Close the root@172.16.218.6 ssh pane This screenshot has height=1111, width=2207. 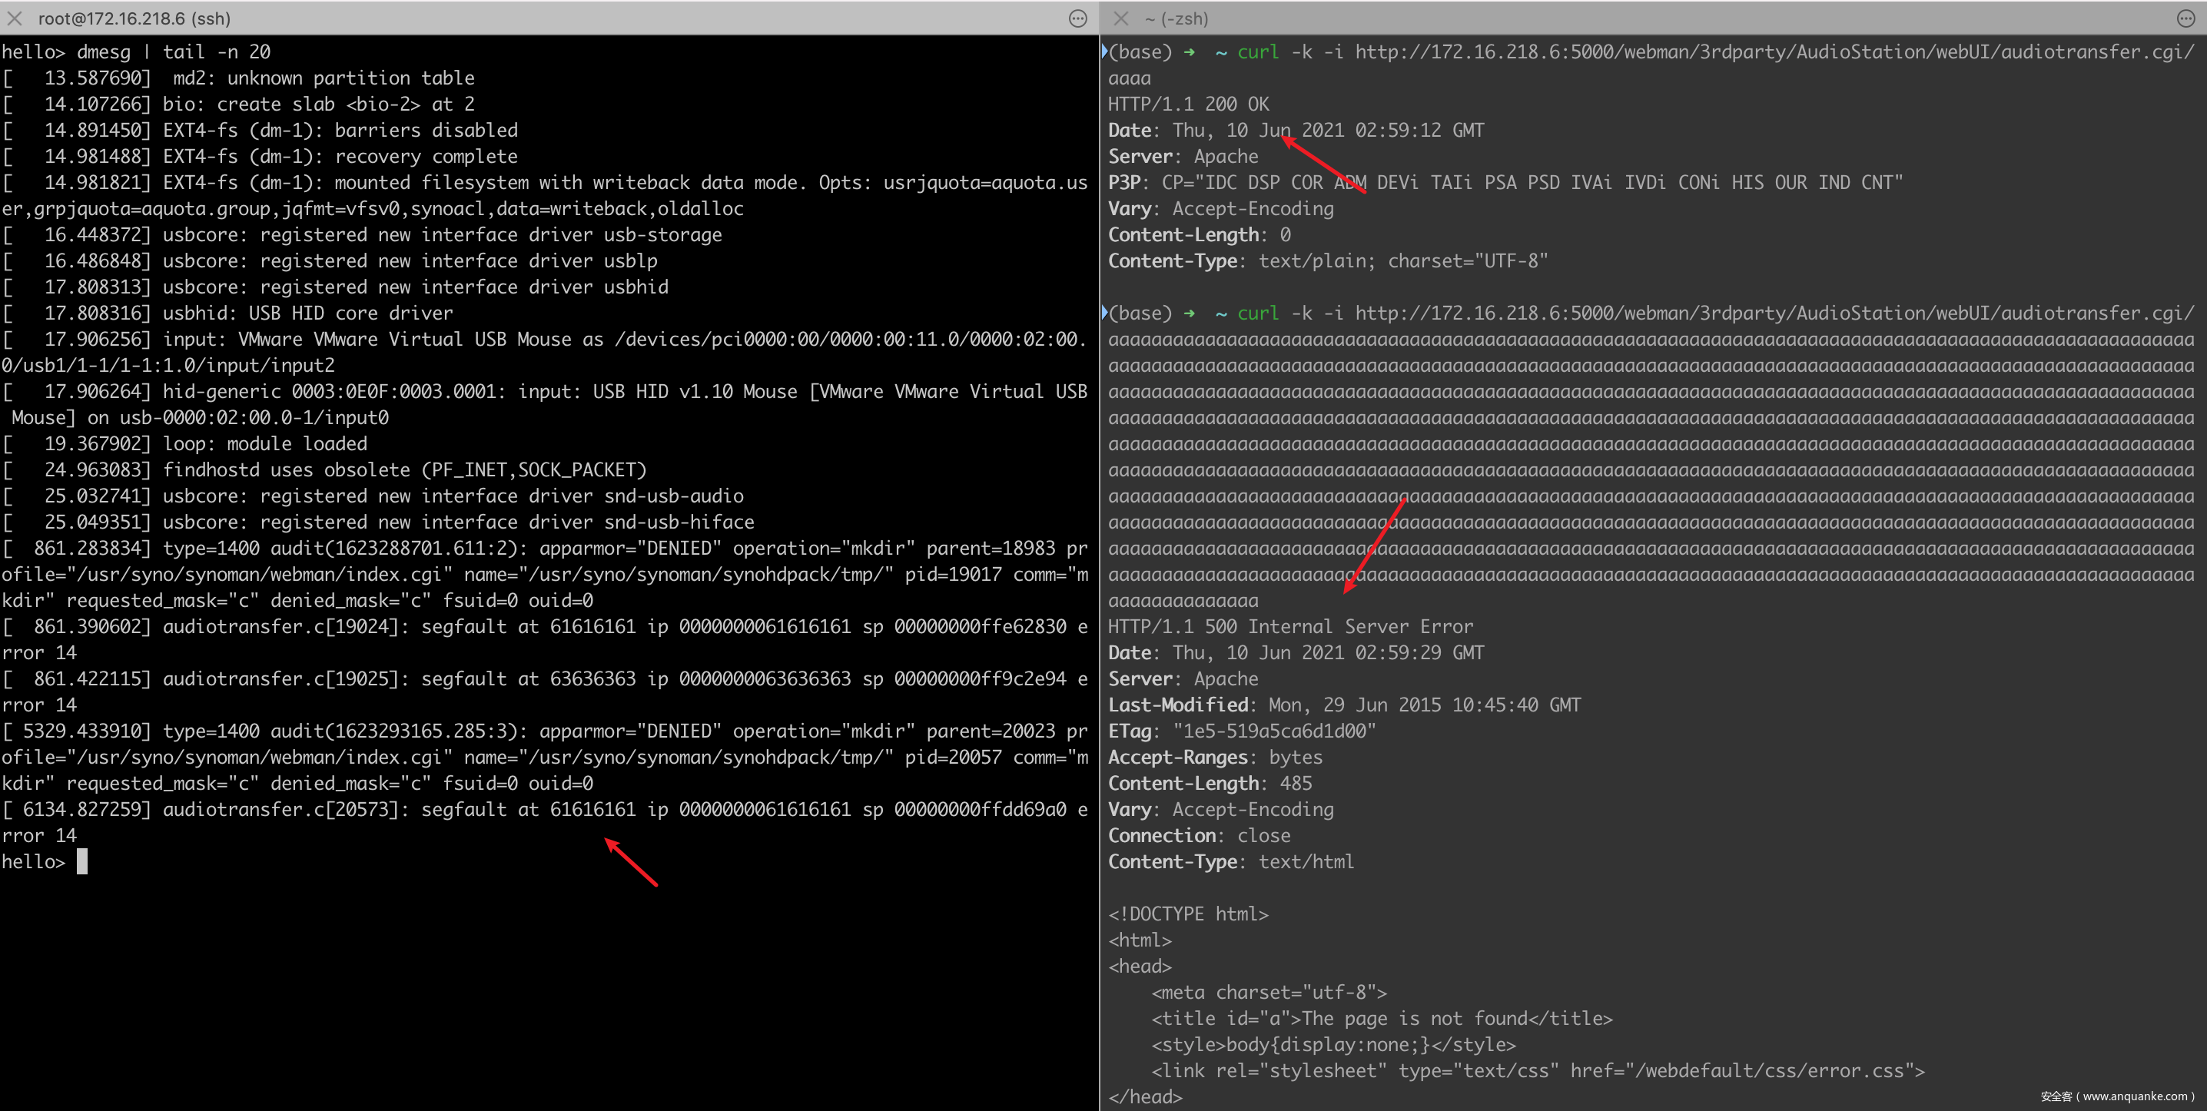[x=15, y=18]
